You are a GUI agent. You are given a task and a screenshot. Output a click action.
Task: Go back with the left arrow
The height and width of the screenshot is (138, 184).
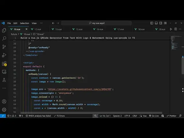53,23
